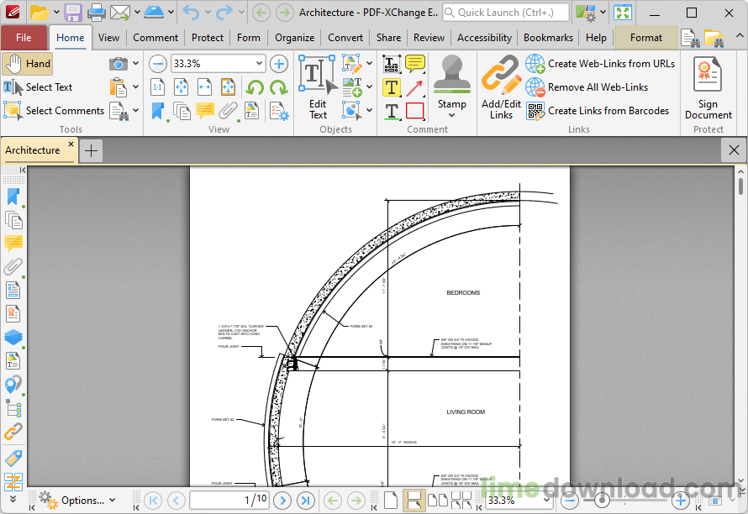The image size is (748, 514).
Task: Toggle two-page view mode
Action: point(439,499)
